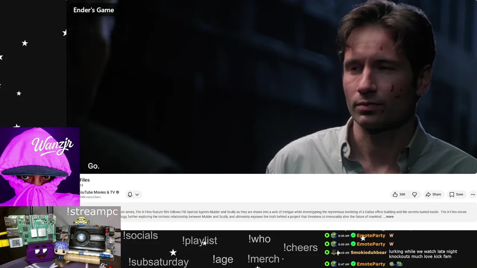
Task: Click the 8:47 AM chat timestamp
Action: pos(344,264)
